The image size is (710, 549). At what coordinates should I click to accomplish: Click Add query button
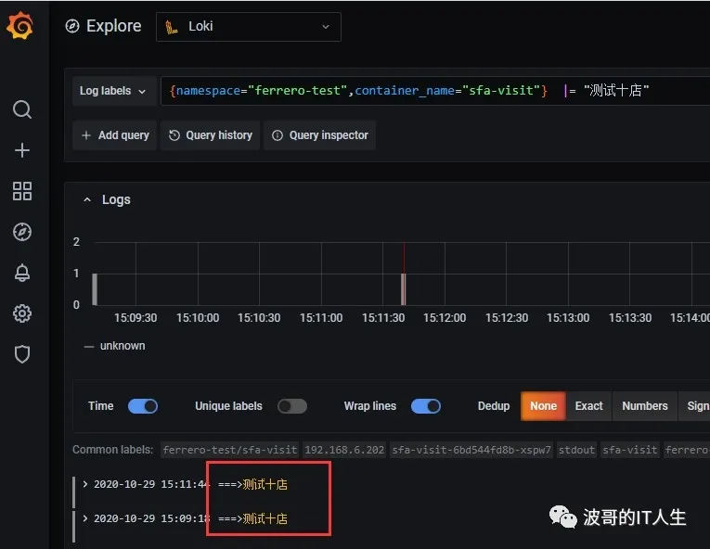pos(114,135)
